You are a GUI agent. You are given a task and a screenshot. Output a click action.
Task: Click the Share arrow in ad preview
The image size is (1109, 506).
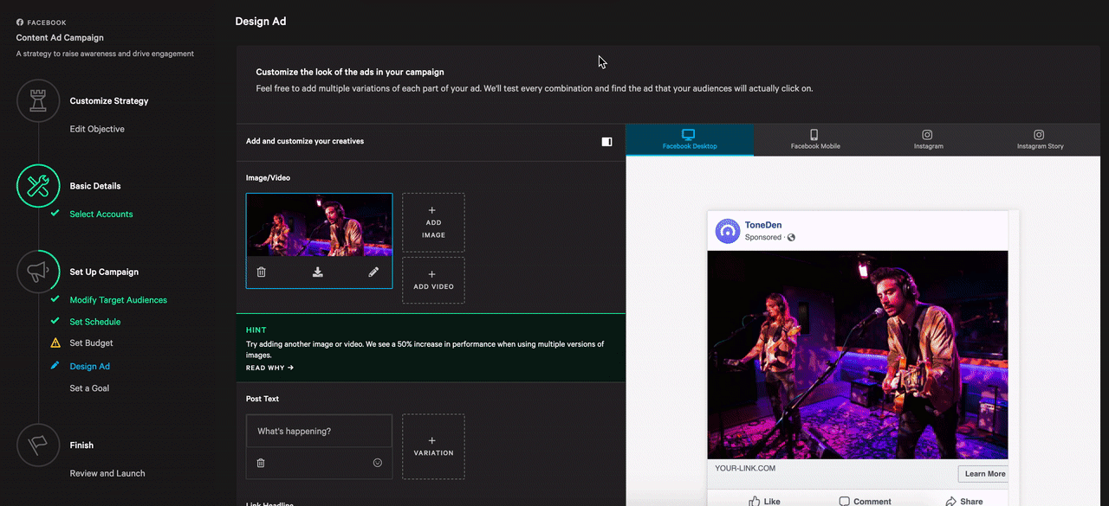coord(951,501)
